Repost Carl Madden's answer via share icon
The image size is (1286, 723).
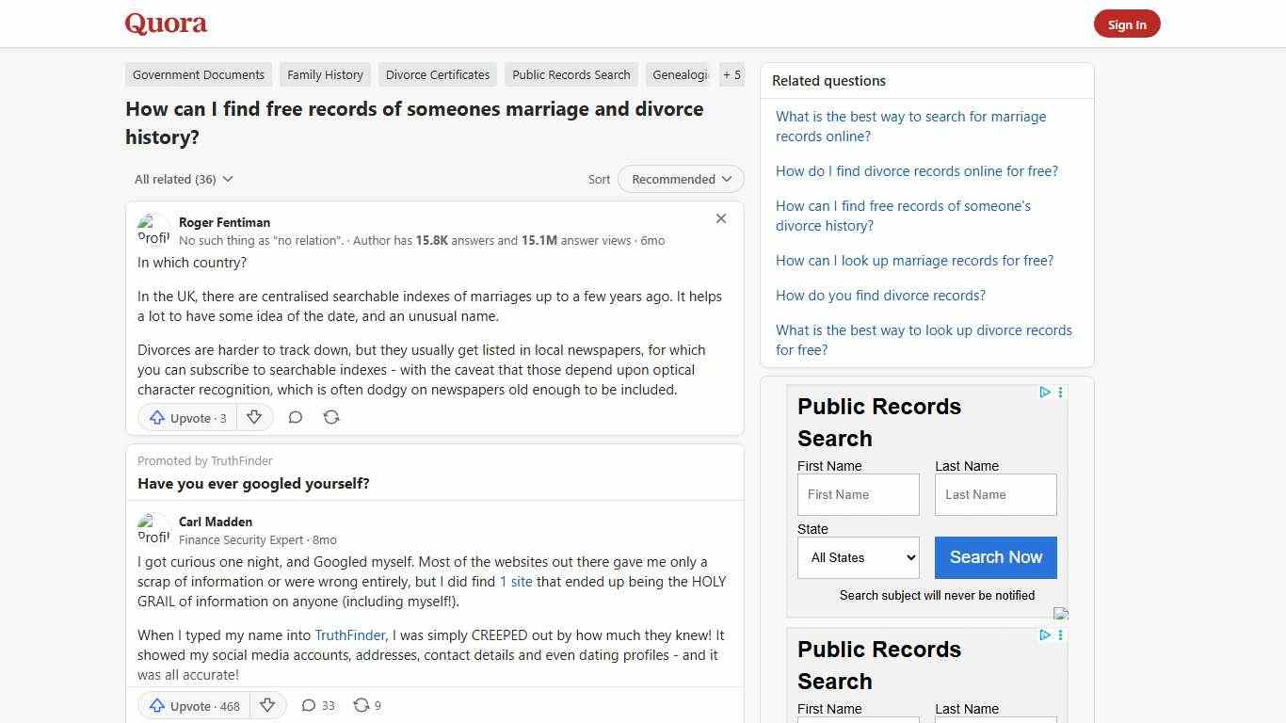(366, 705)
